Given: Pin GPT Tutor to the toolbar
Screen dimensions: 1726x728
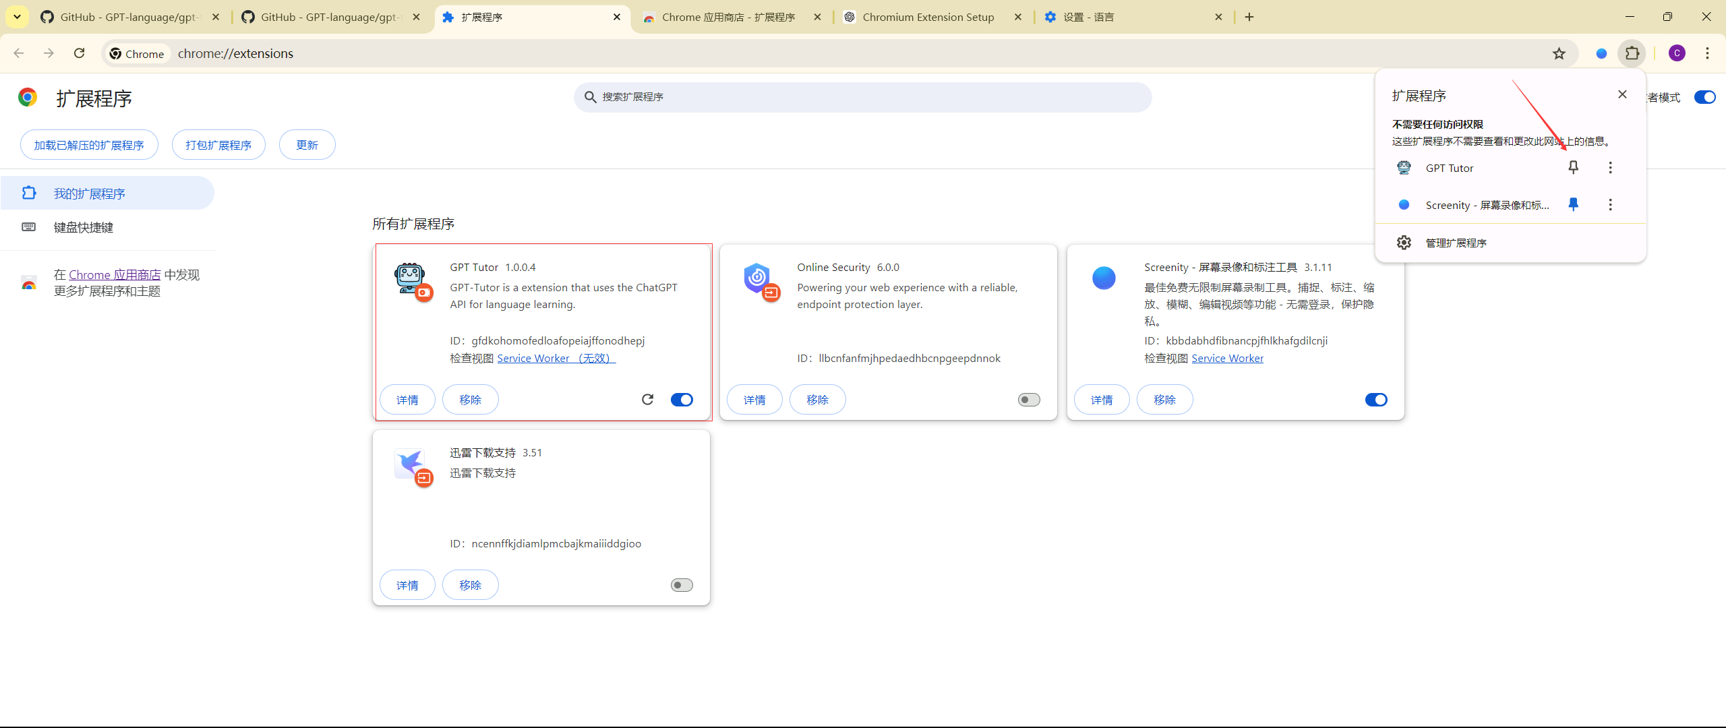Looking at the screenshot, I should pos(1573,167).
